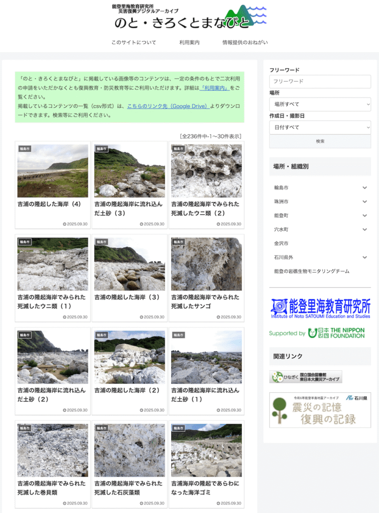Open the 場所すべて location dropdown

(x=320, y=104)
